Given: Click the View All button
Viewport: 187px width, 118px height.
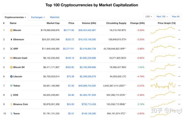Looking at the screenshot, I should (176, 17).
